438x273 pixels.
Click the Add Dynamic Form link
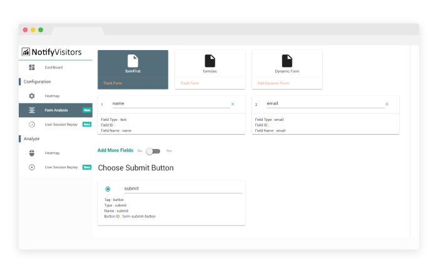point(273,83)
